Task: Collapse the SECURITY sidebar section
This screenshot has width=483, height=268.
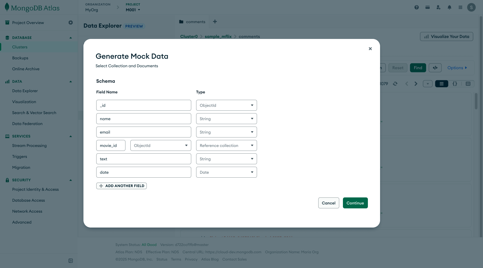Action: tap(71, 180)
